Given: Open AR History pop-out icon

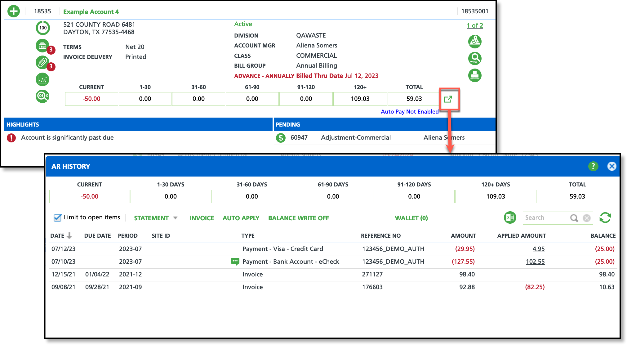Looking at the screenshot, I should (x=448, y=99).
